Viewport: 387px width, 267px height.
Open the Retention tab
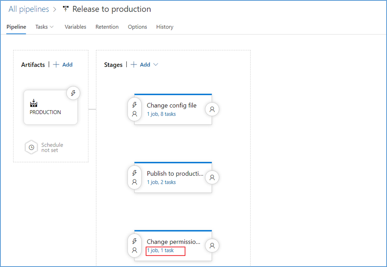(107, 27)
